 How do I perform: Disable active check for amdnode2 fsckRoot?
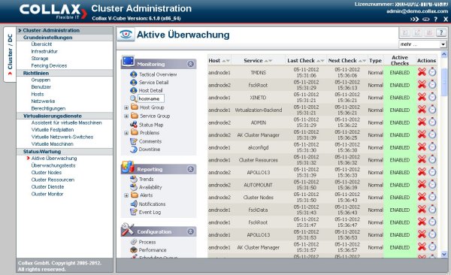422,85
